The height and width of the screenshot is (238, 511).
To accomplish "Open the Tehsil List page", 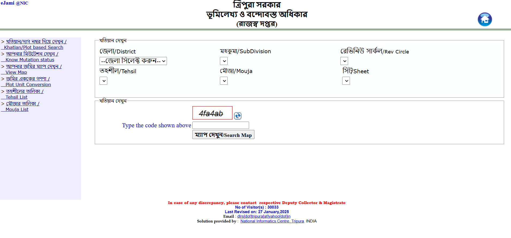I will (x=16, y=97).
